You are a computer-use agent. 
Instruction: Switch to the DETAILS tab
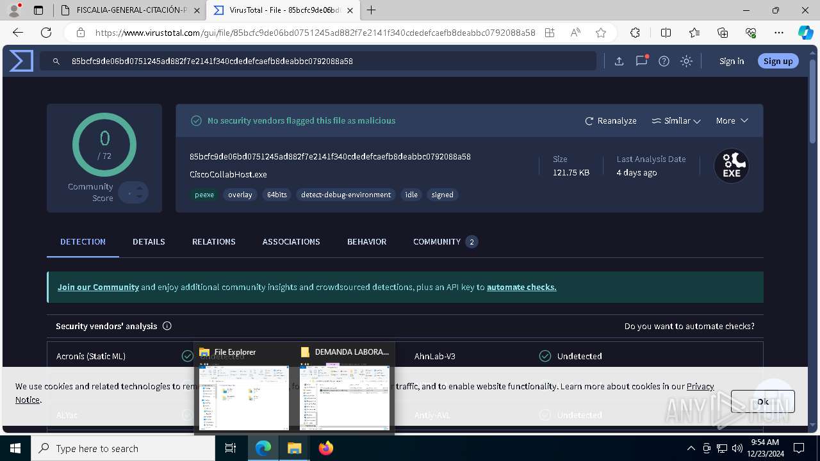pyautogui.click(x=149, y=241)
